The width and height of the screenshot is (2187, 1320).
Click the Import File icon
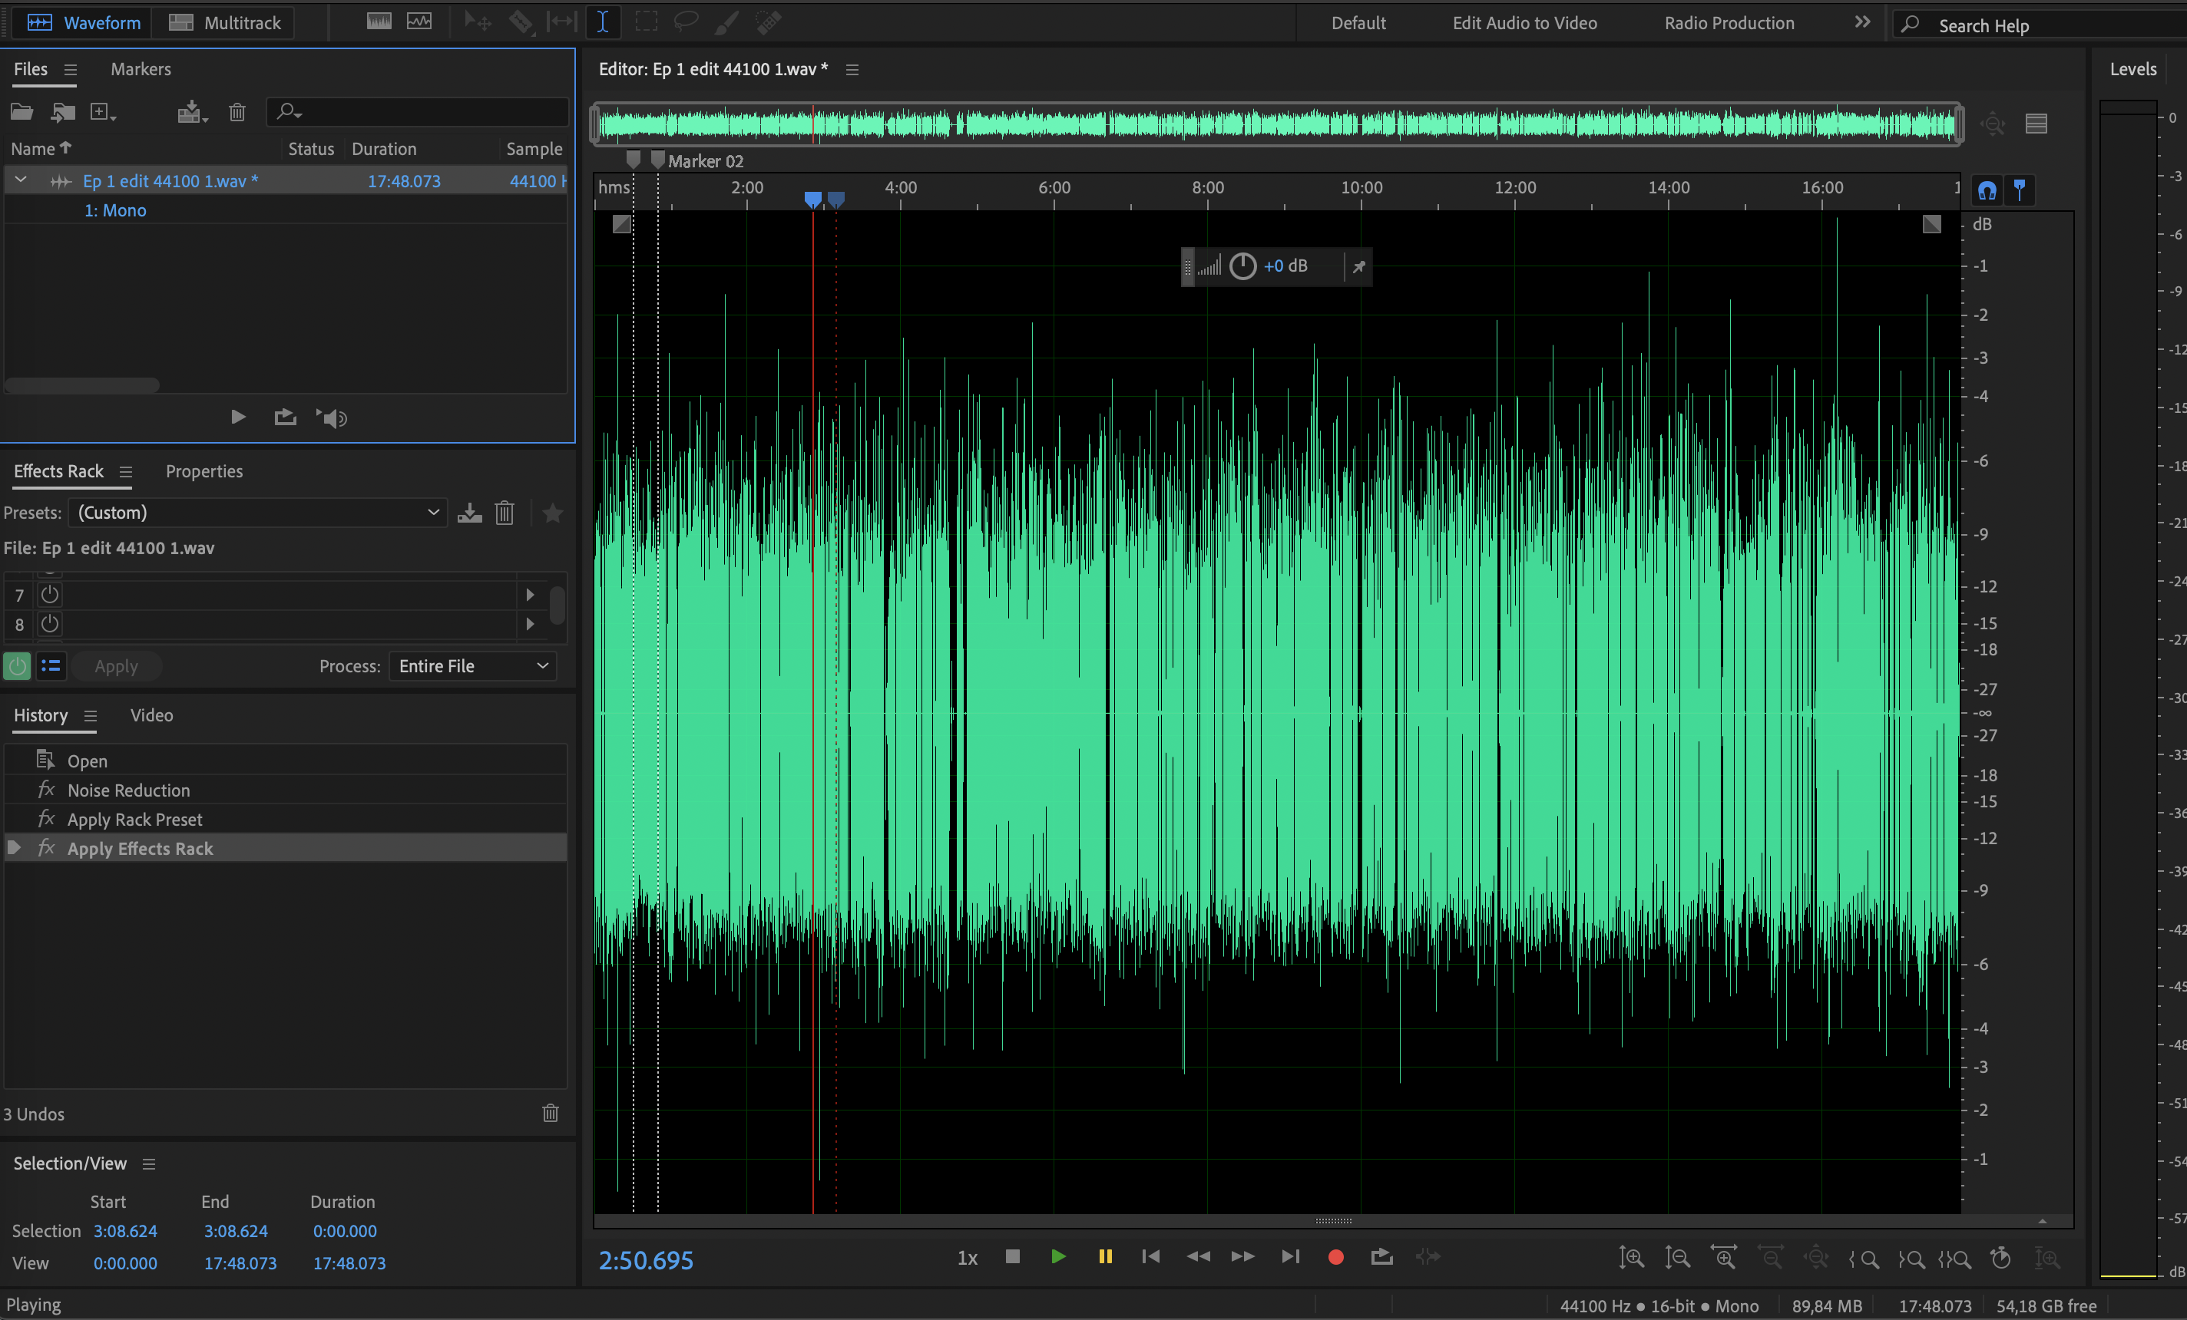(62, 112)
